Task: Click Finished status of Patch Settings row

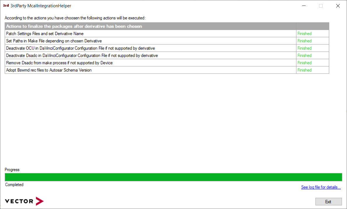Action: point(304,34)
